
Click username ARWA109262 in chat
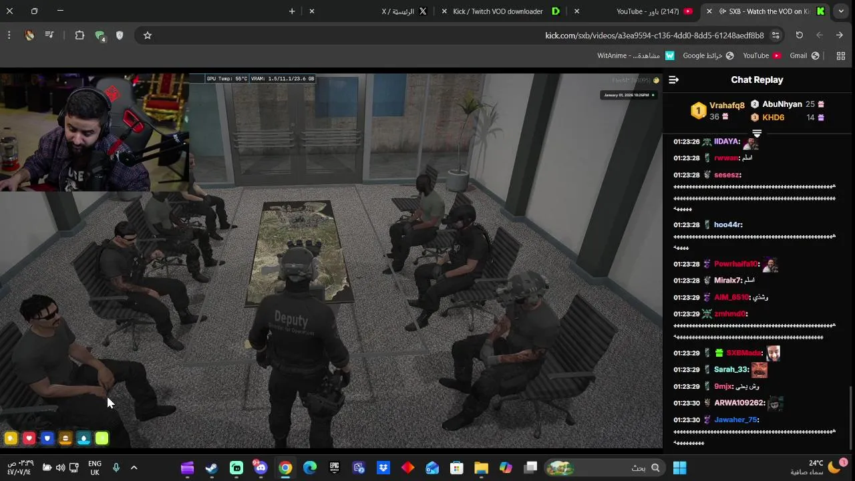739,403
